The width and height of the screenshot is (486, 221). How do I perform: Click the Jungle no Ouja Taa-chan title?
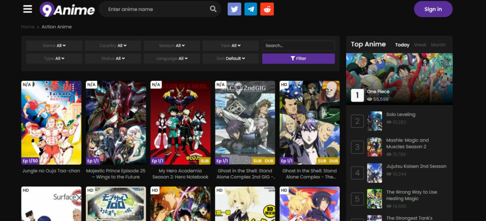(x=51, y=171)
